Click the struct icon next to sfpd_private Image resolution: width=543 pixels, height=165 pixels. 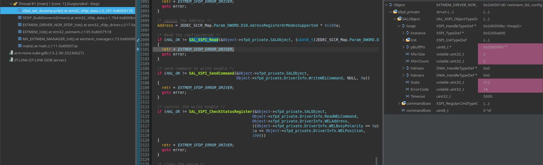point(395,12)
